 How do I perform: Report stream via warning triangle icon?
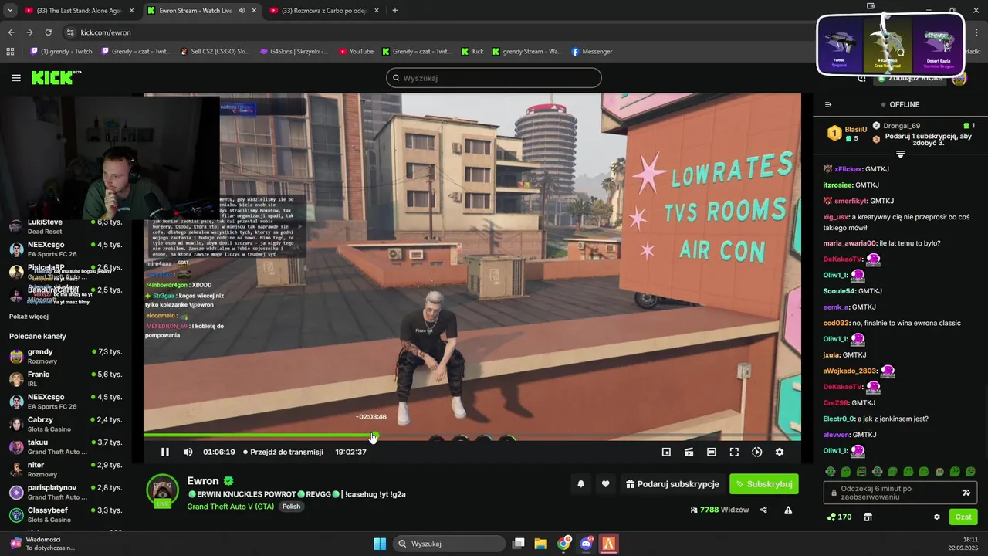tap(788, 510)
